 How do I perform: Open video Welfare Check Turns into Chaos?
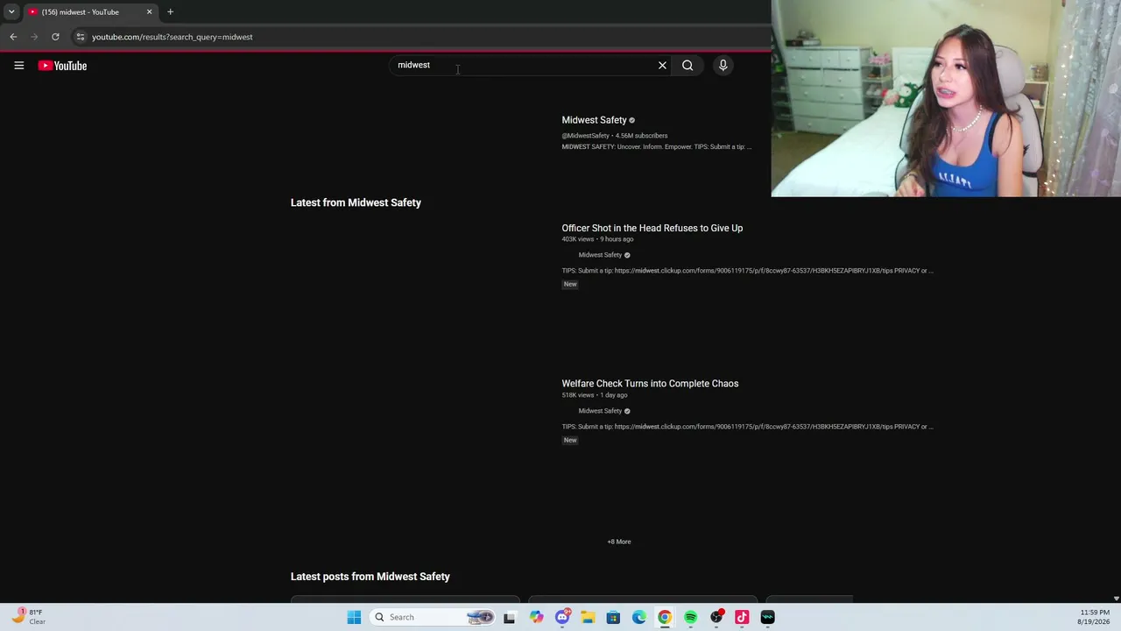pyautogui.click(x=650, y=384)
